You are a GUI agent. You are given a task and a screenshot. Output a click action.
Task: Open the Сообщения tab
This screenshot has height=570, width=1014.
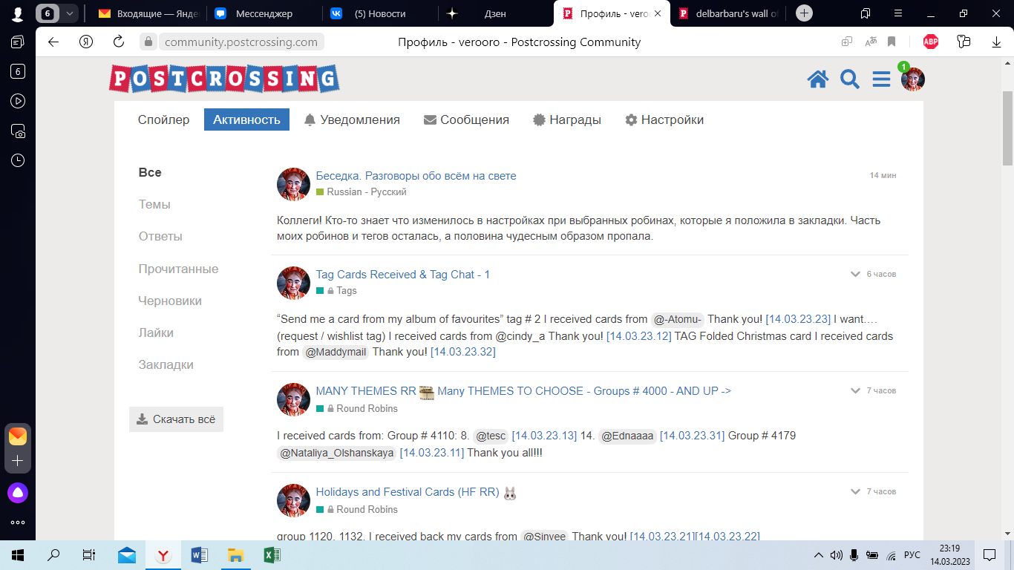pyautogui.click(x=466, y=119)
